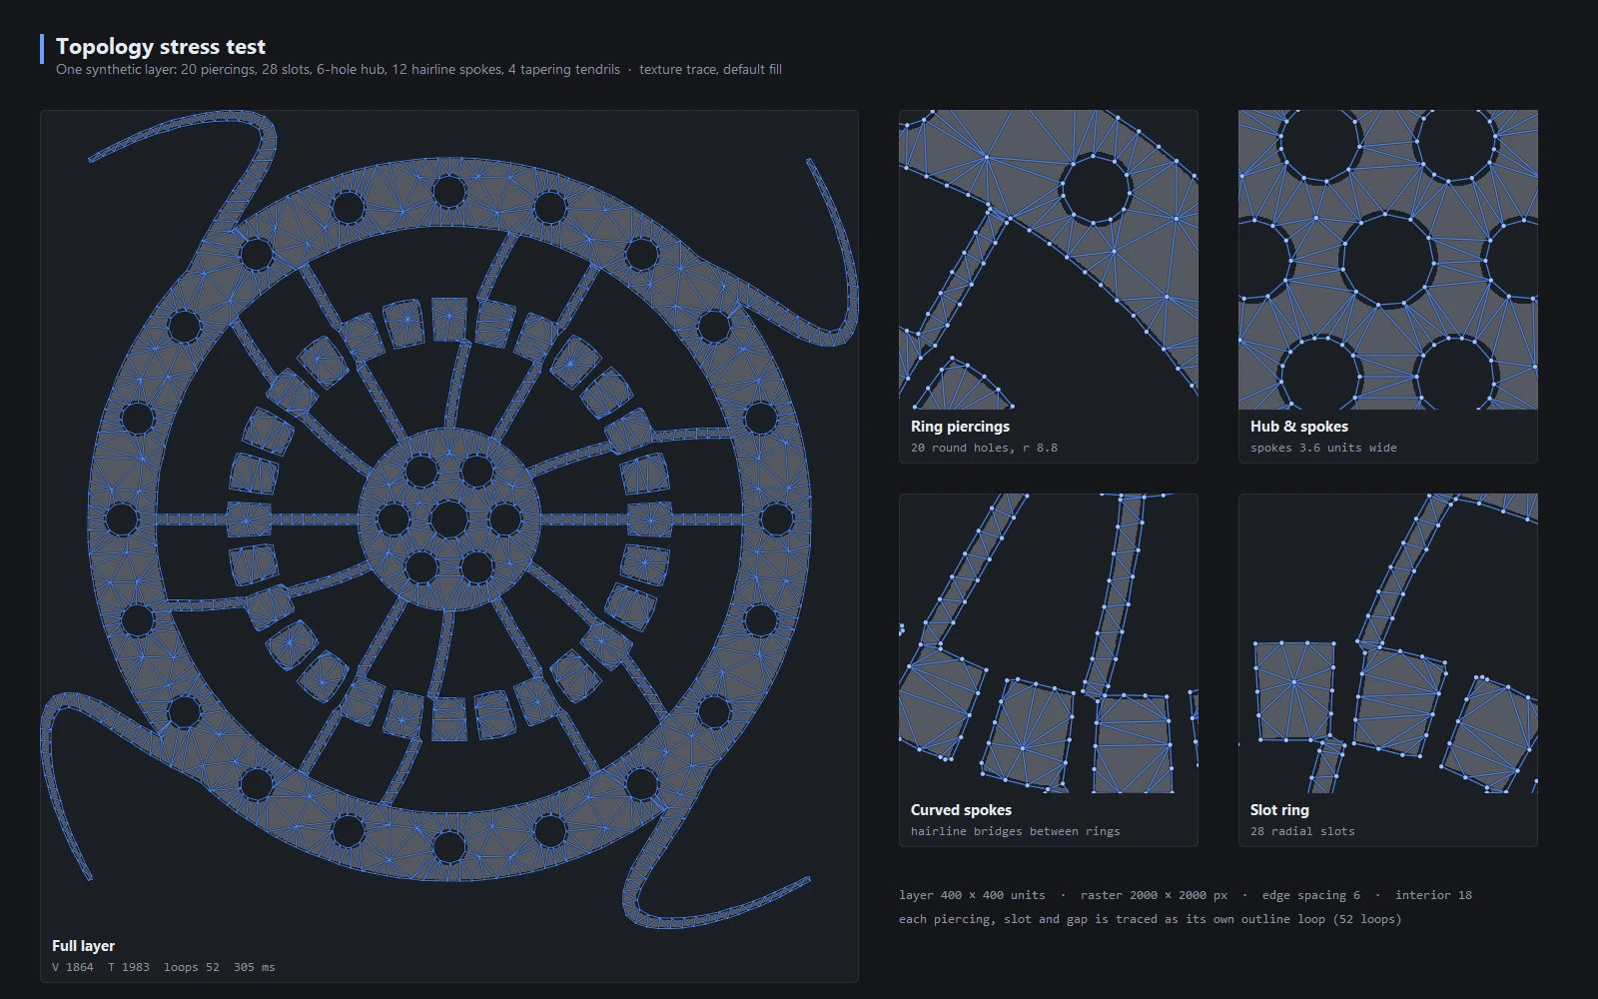The height and width of the screenshot is (999, 1598).
Task: Click the 'Hub & spokes' caption title
Action: coord(1298,427)
